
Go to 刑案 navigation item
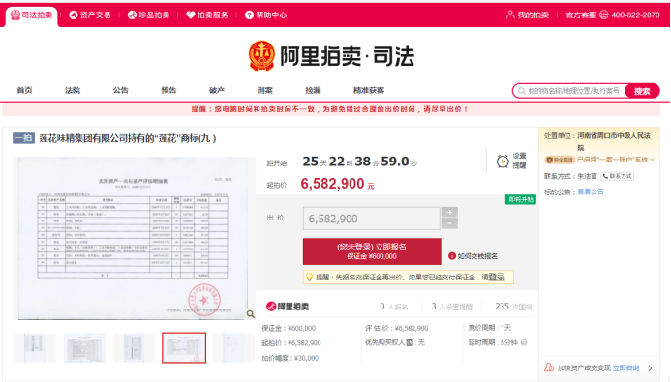click(264, 90)
